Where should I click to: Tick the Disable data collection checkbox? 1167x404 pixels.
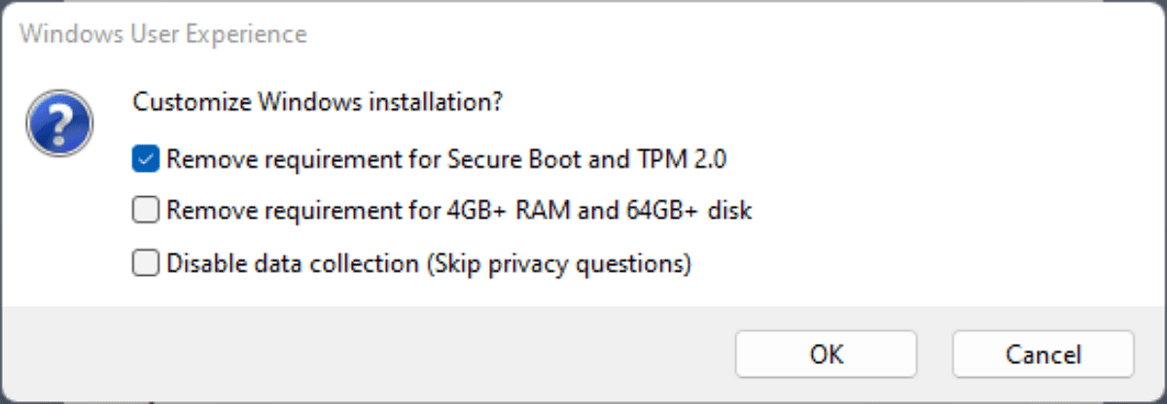click(146, 262)
